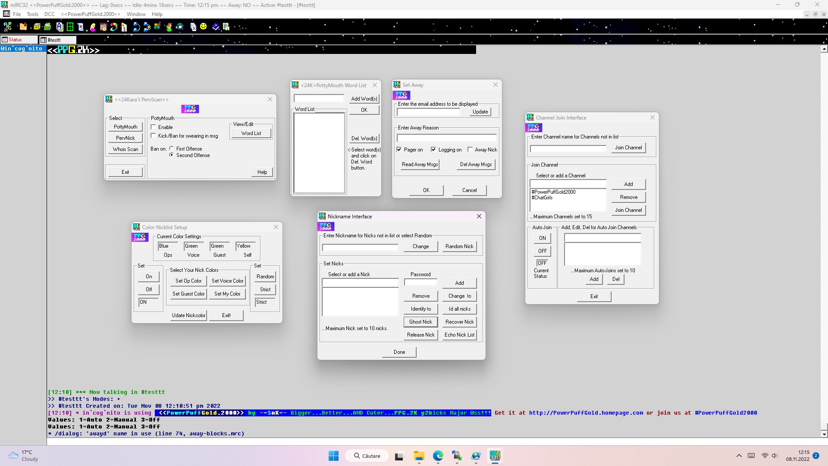This screenshot has width=828, height=466.
Task: Click Set Op Color button
Action: pyautogui.click(x=188, y=281)
